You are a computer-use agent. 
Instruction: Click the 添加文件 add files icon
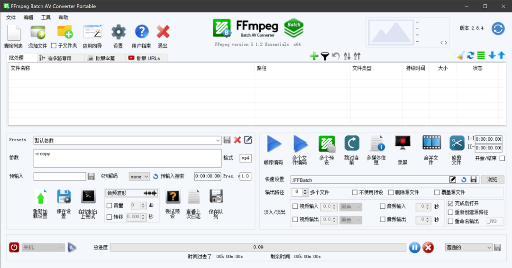(x=37, y=33)
